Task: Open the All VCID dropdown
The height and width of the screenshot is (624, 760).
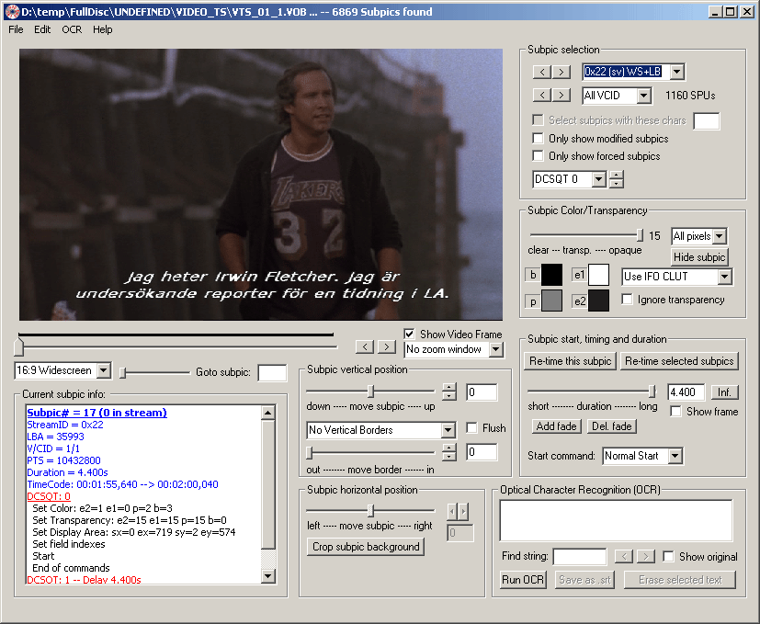Action: tap(643, 95)
